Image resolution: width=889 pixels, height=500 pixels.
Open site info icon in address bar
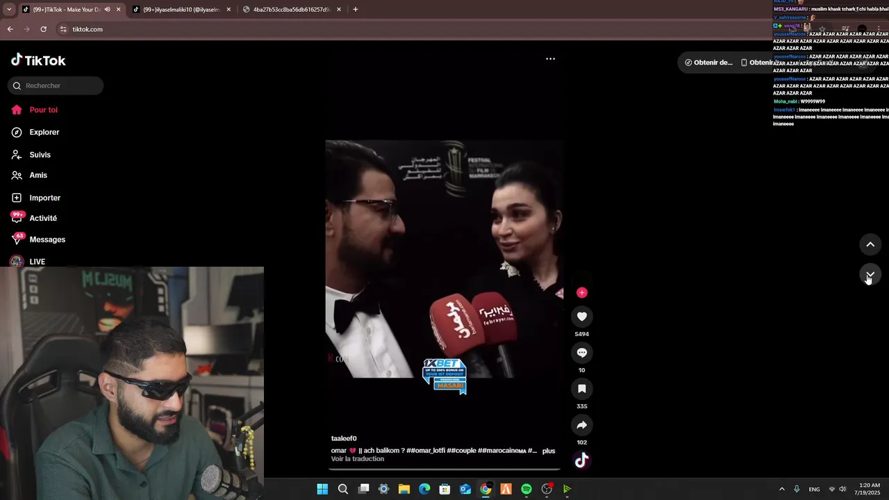(63, 29)
